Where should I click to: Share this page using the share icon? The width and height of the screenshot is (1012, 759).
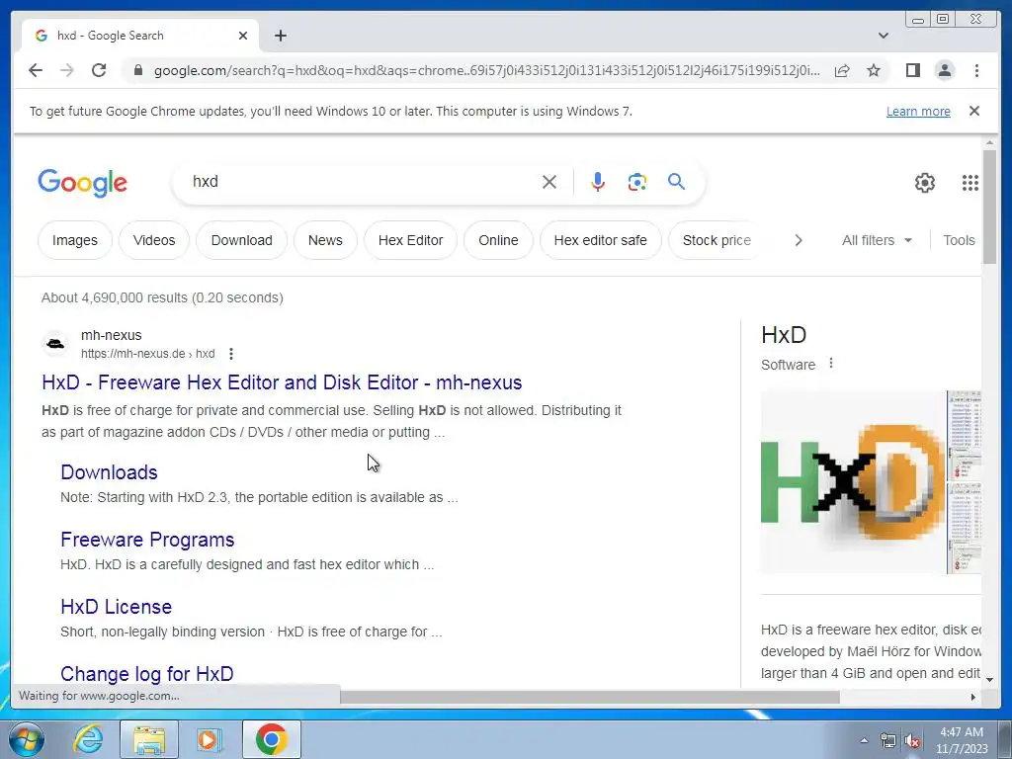[x=842, y=70]
